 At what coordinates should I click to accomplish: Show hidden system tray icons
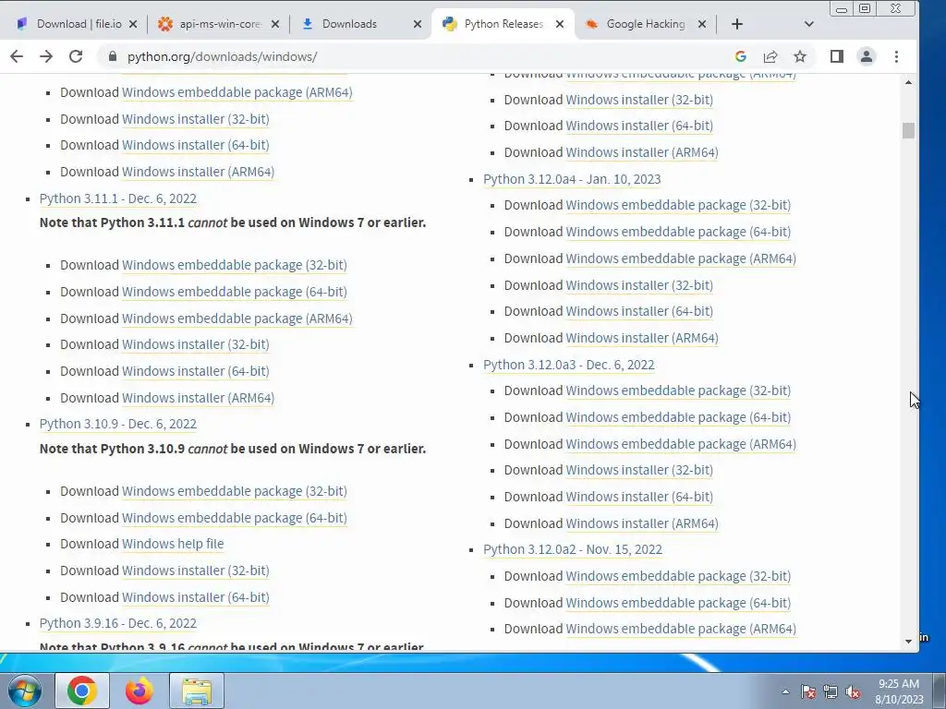point(785,691)
